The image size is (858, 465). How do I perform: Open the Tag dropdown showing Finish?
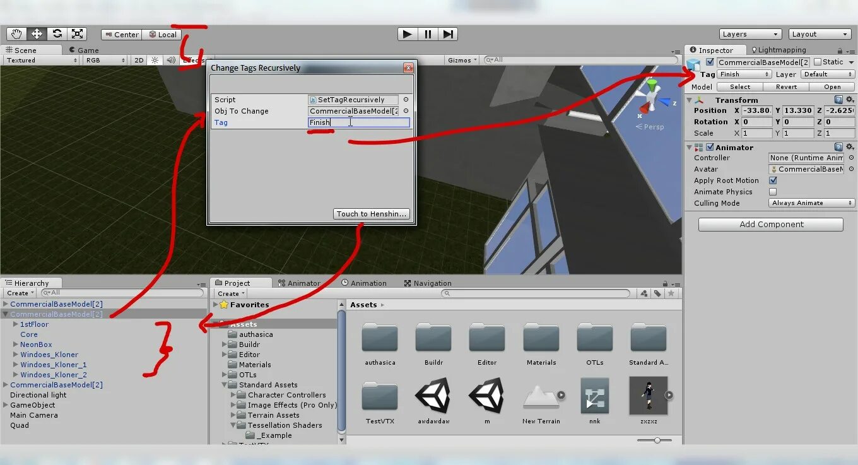(x=744, y=74)
